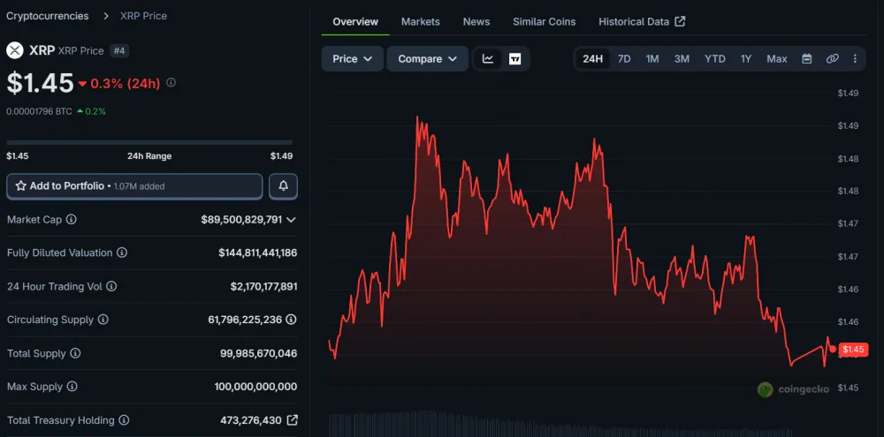The height and width of the screenshot is (437, 884).
Task: Open the calendar date range picker
Action: tap(807, 58)
